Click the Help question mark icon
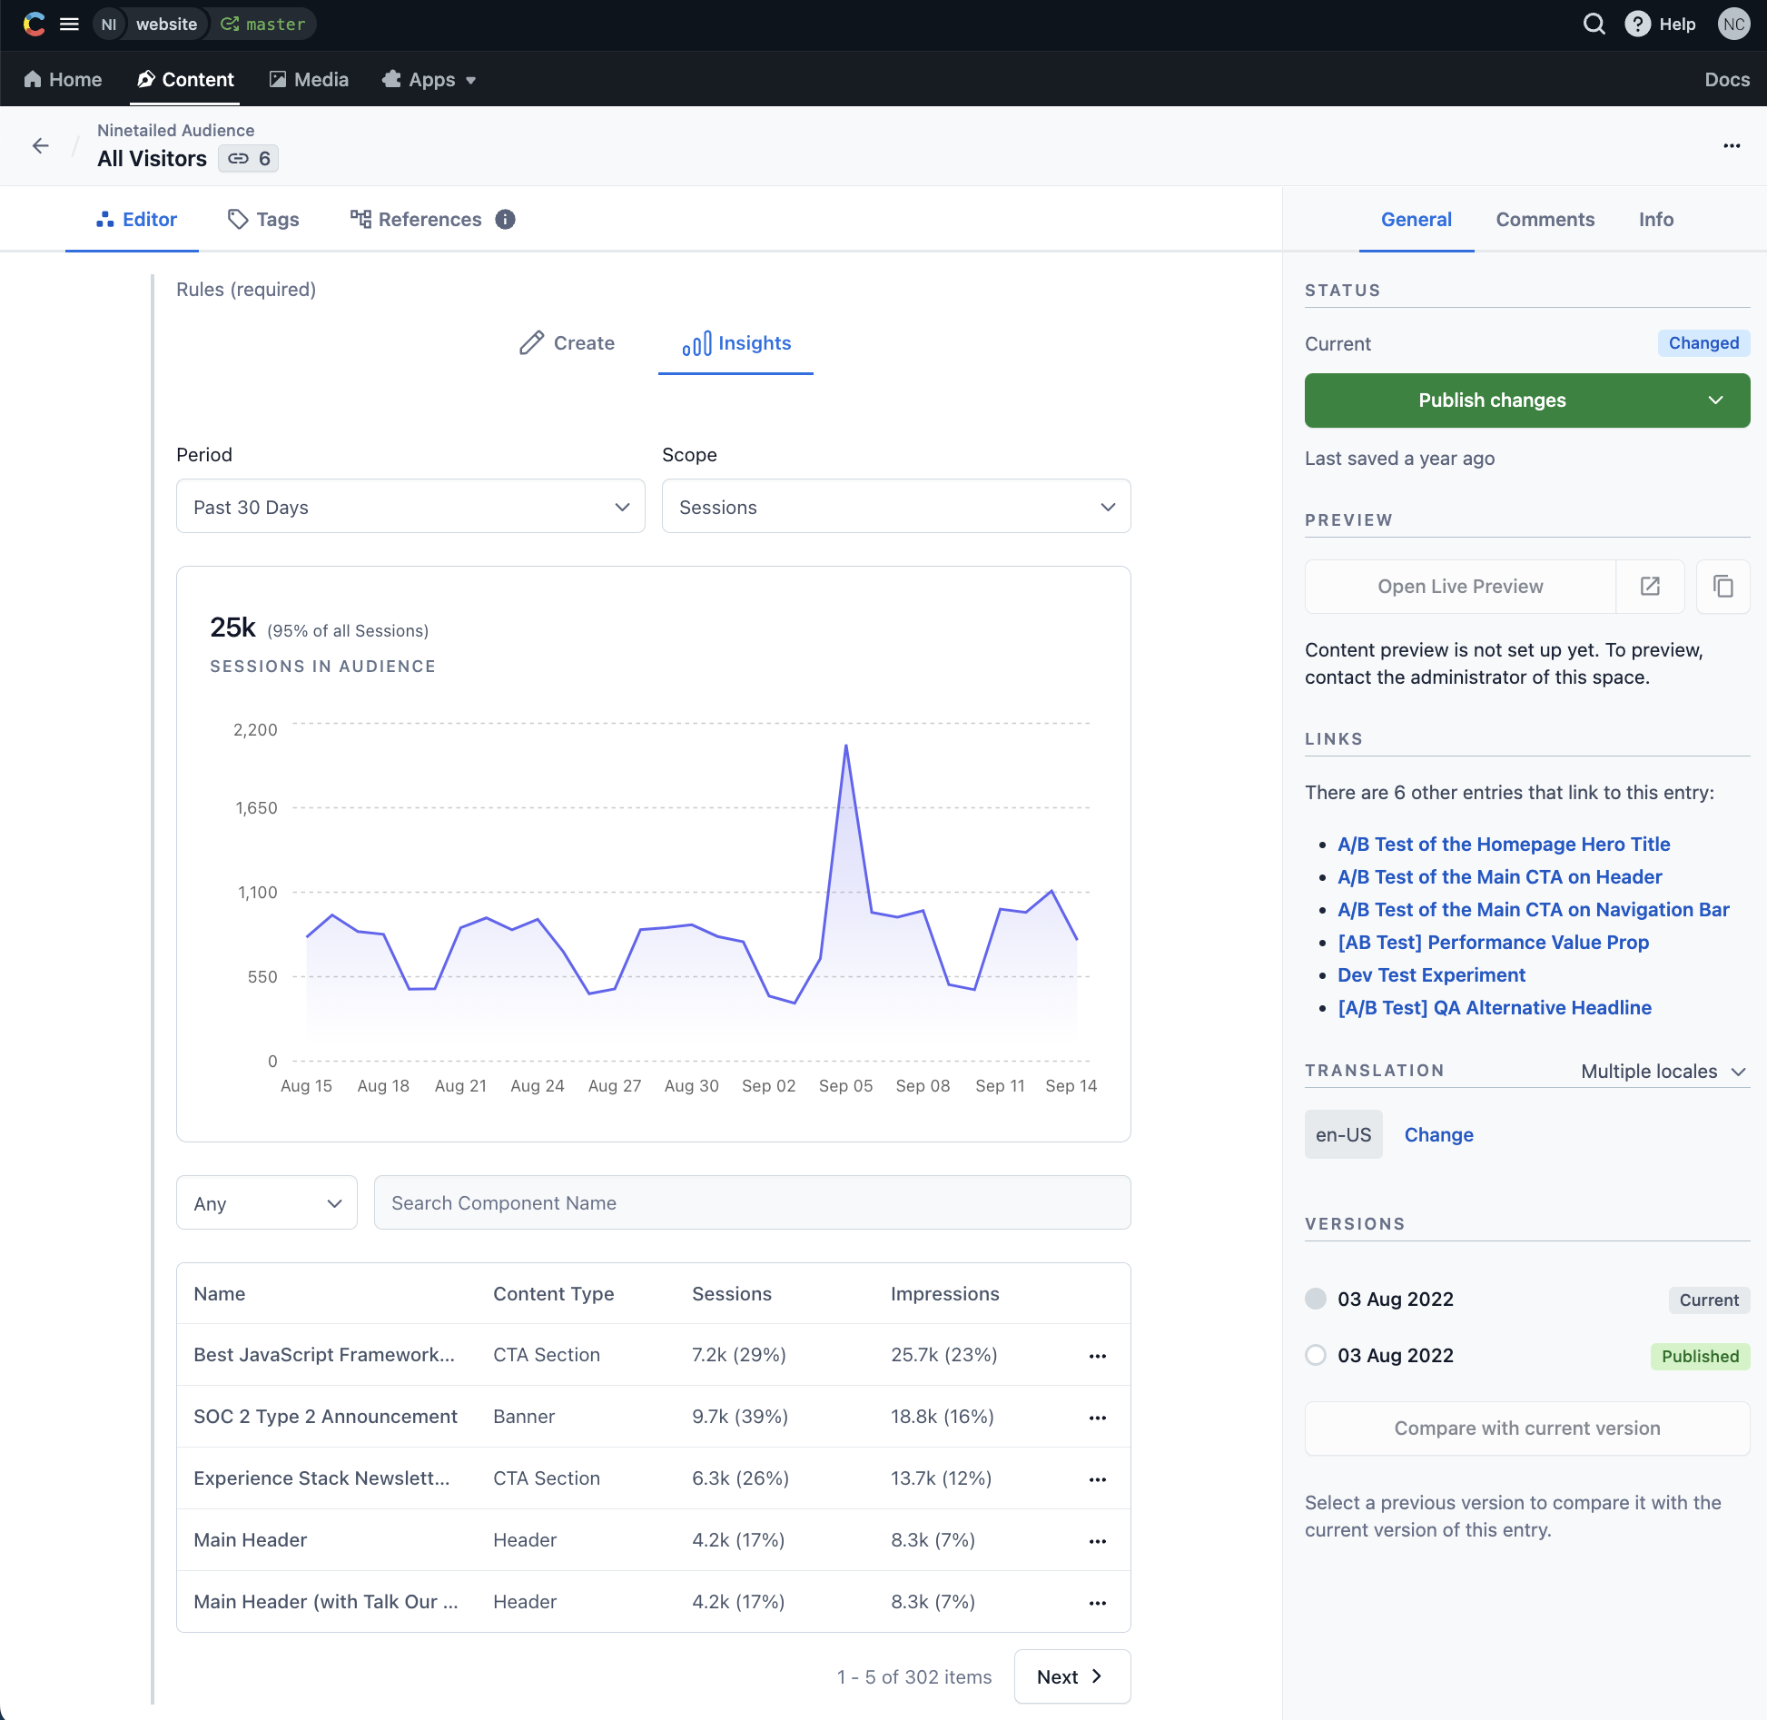Image resolution: width=1767 pixels, height=1720 pixels. [x=1637, y=25]
